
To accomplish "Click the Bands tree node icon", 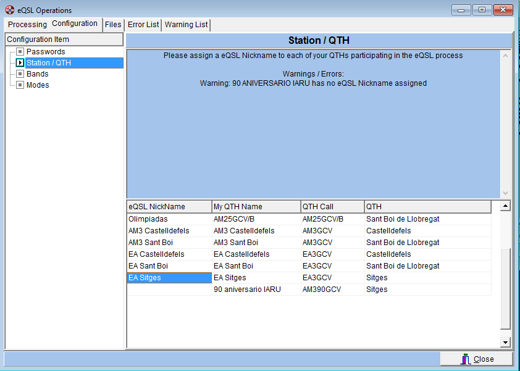I will pos(20,74).
